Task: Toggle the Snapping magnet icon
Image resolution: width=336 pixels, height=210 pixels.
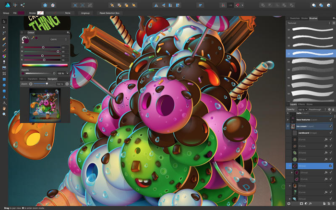Action: [x=237, y=5]
